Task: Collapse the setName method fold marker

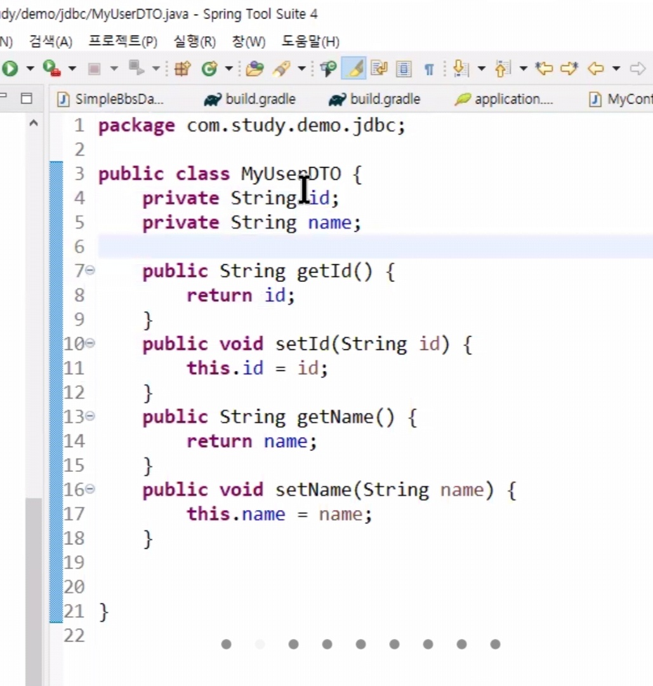Action: tap(90, 488)
